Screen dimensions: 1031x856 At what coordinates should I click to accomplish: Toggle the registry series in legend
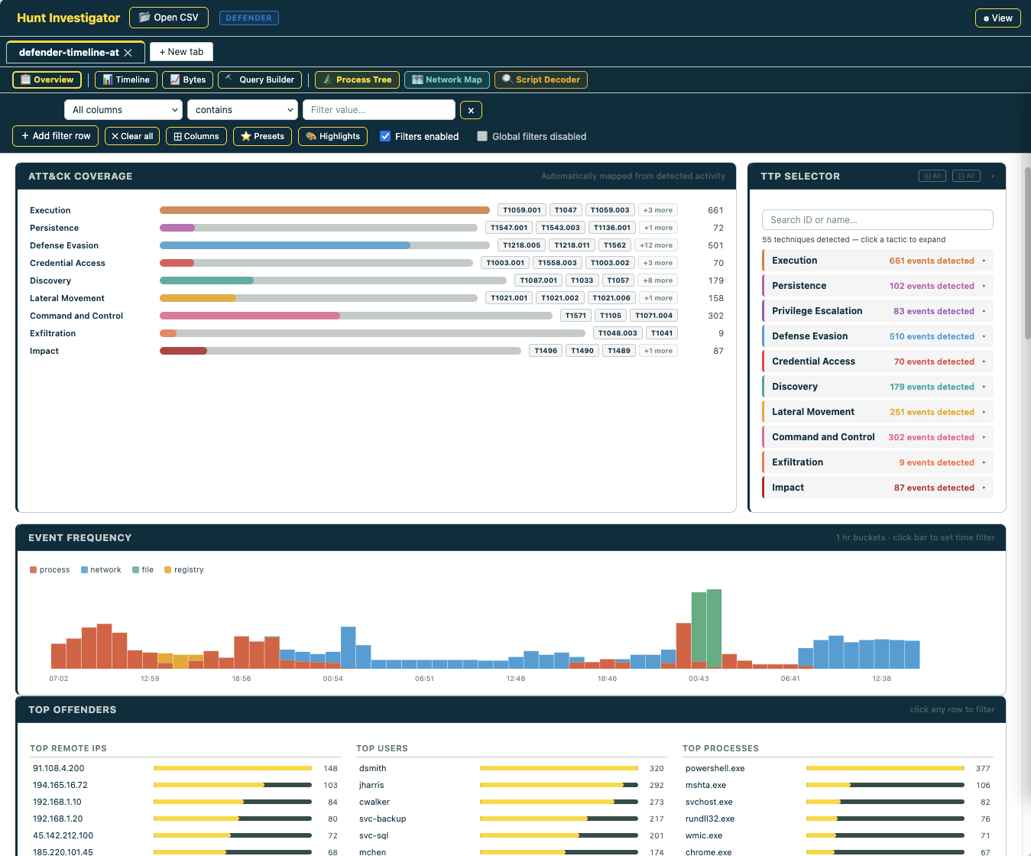tap(184, 569)
